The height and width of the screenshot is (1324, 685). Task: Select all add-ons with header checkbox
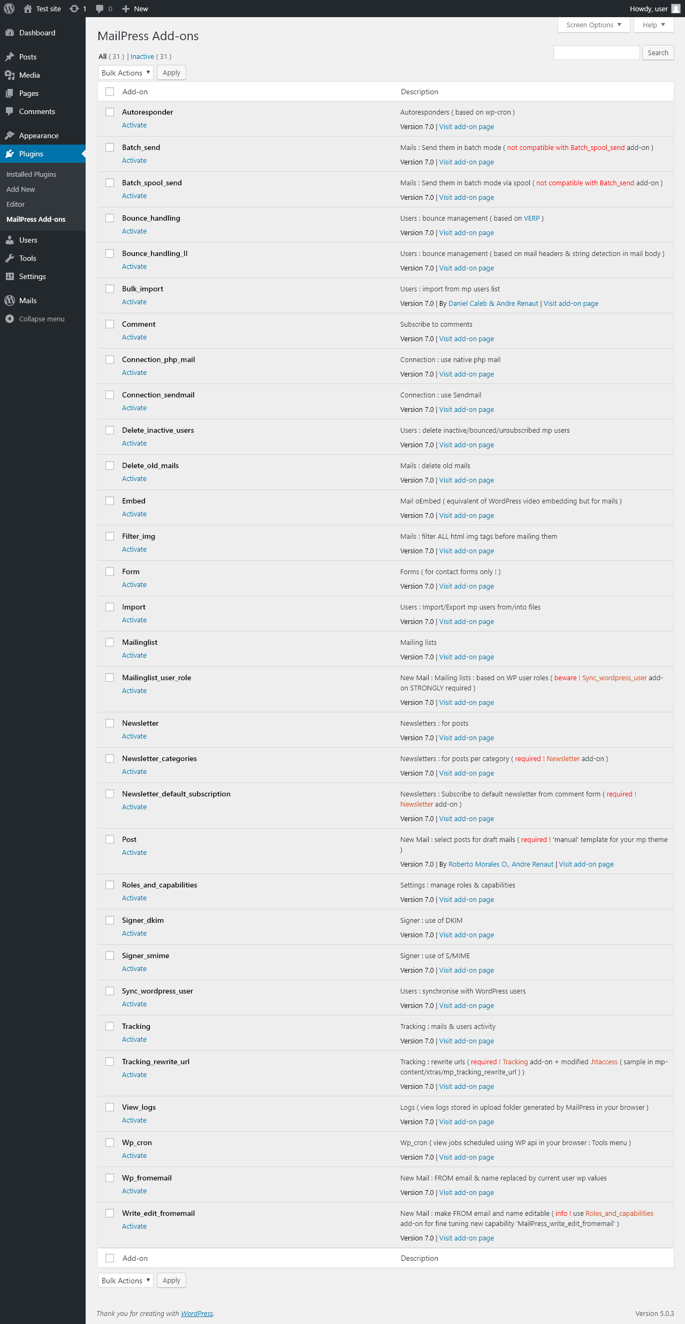110,92
